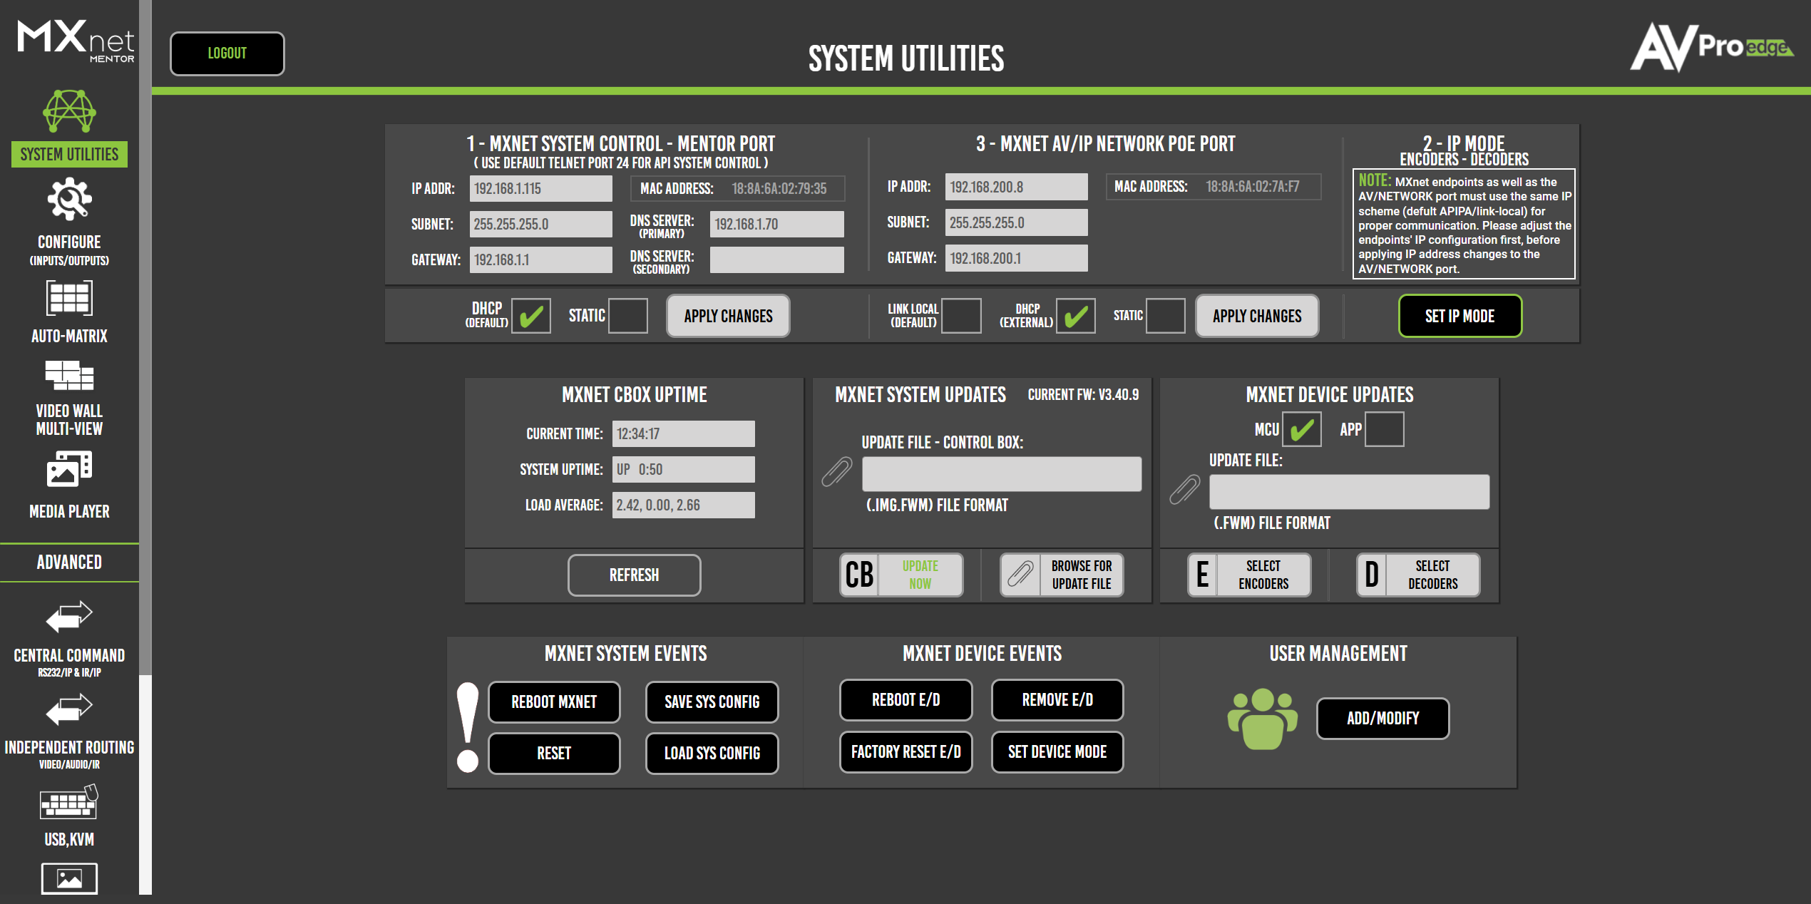1811x904 pixels.
Task: Expand the Advanced sidebar section
Action: tap(69, 563)
